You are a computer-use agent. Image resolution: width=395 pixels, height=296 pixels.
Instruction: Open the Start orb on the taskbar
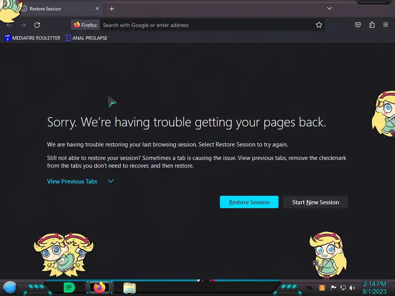tap(10, 288)
